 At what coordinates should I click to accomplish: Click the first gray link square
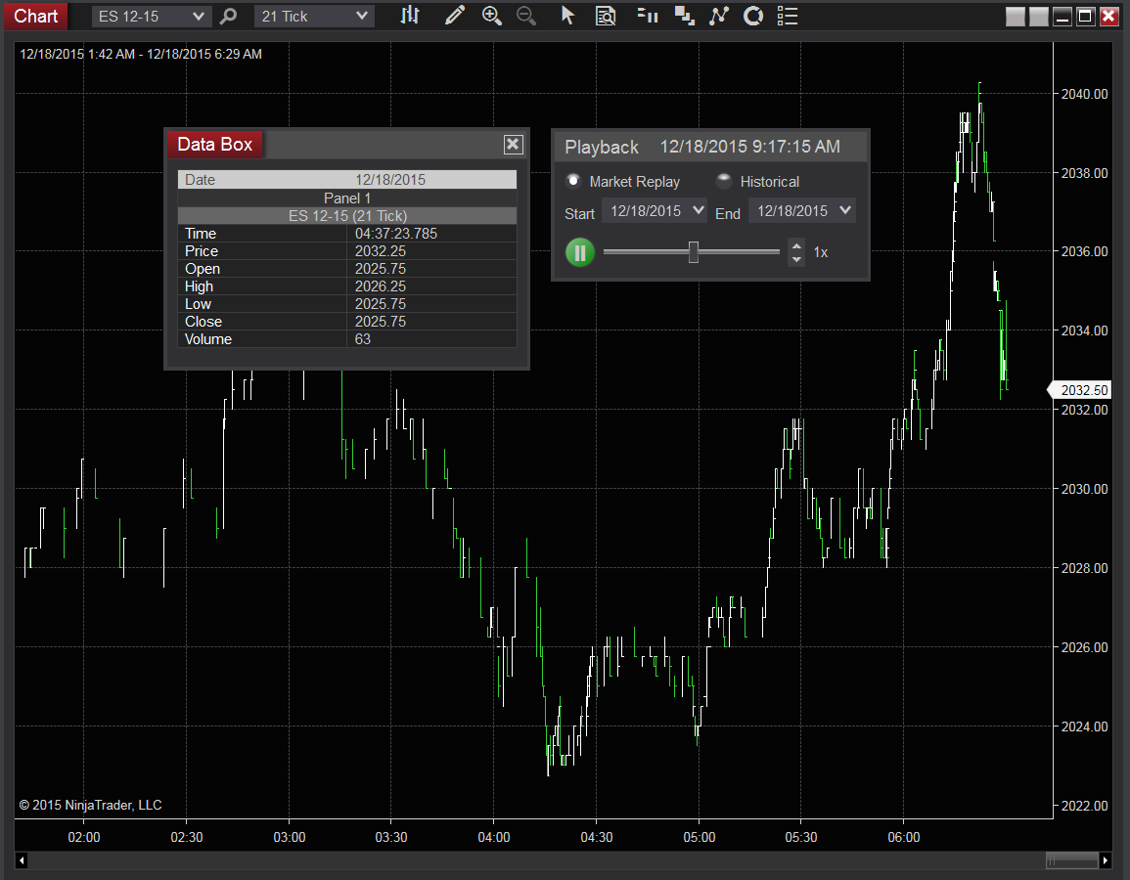click(1016, 16)
